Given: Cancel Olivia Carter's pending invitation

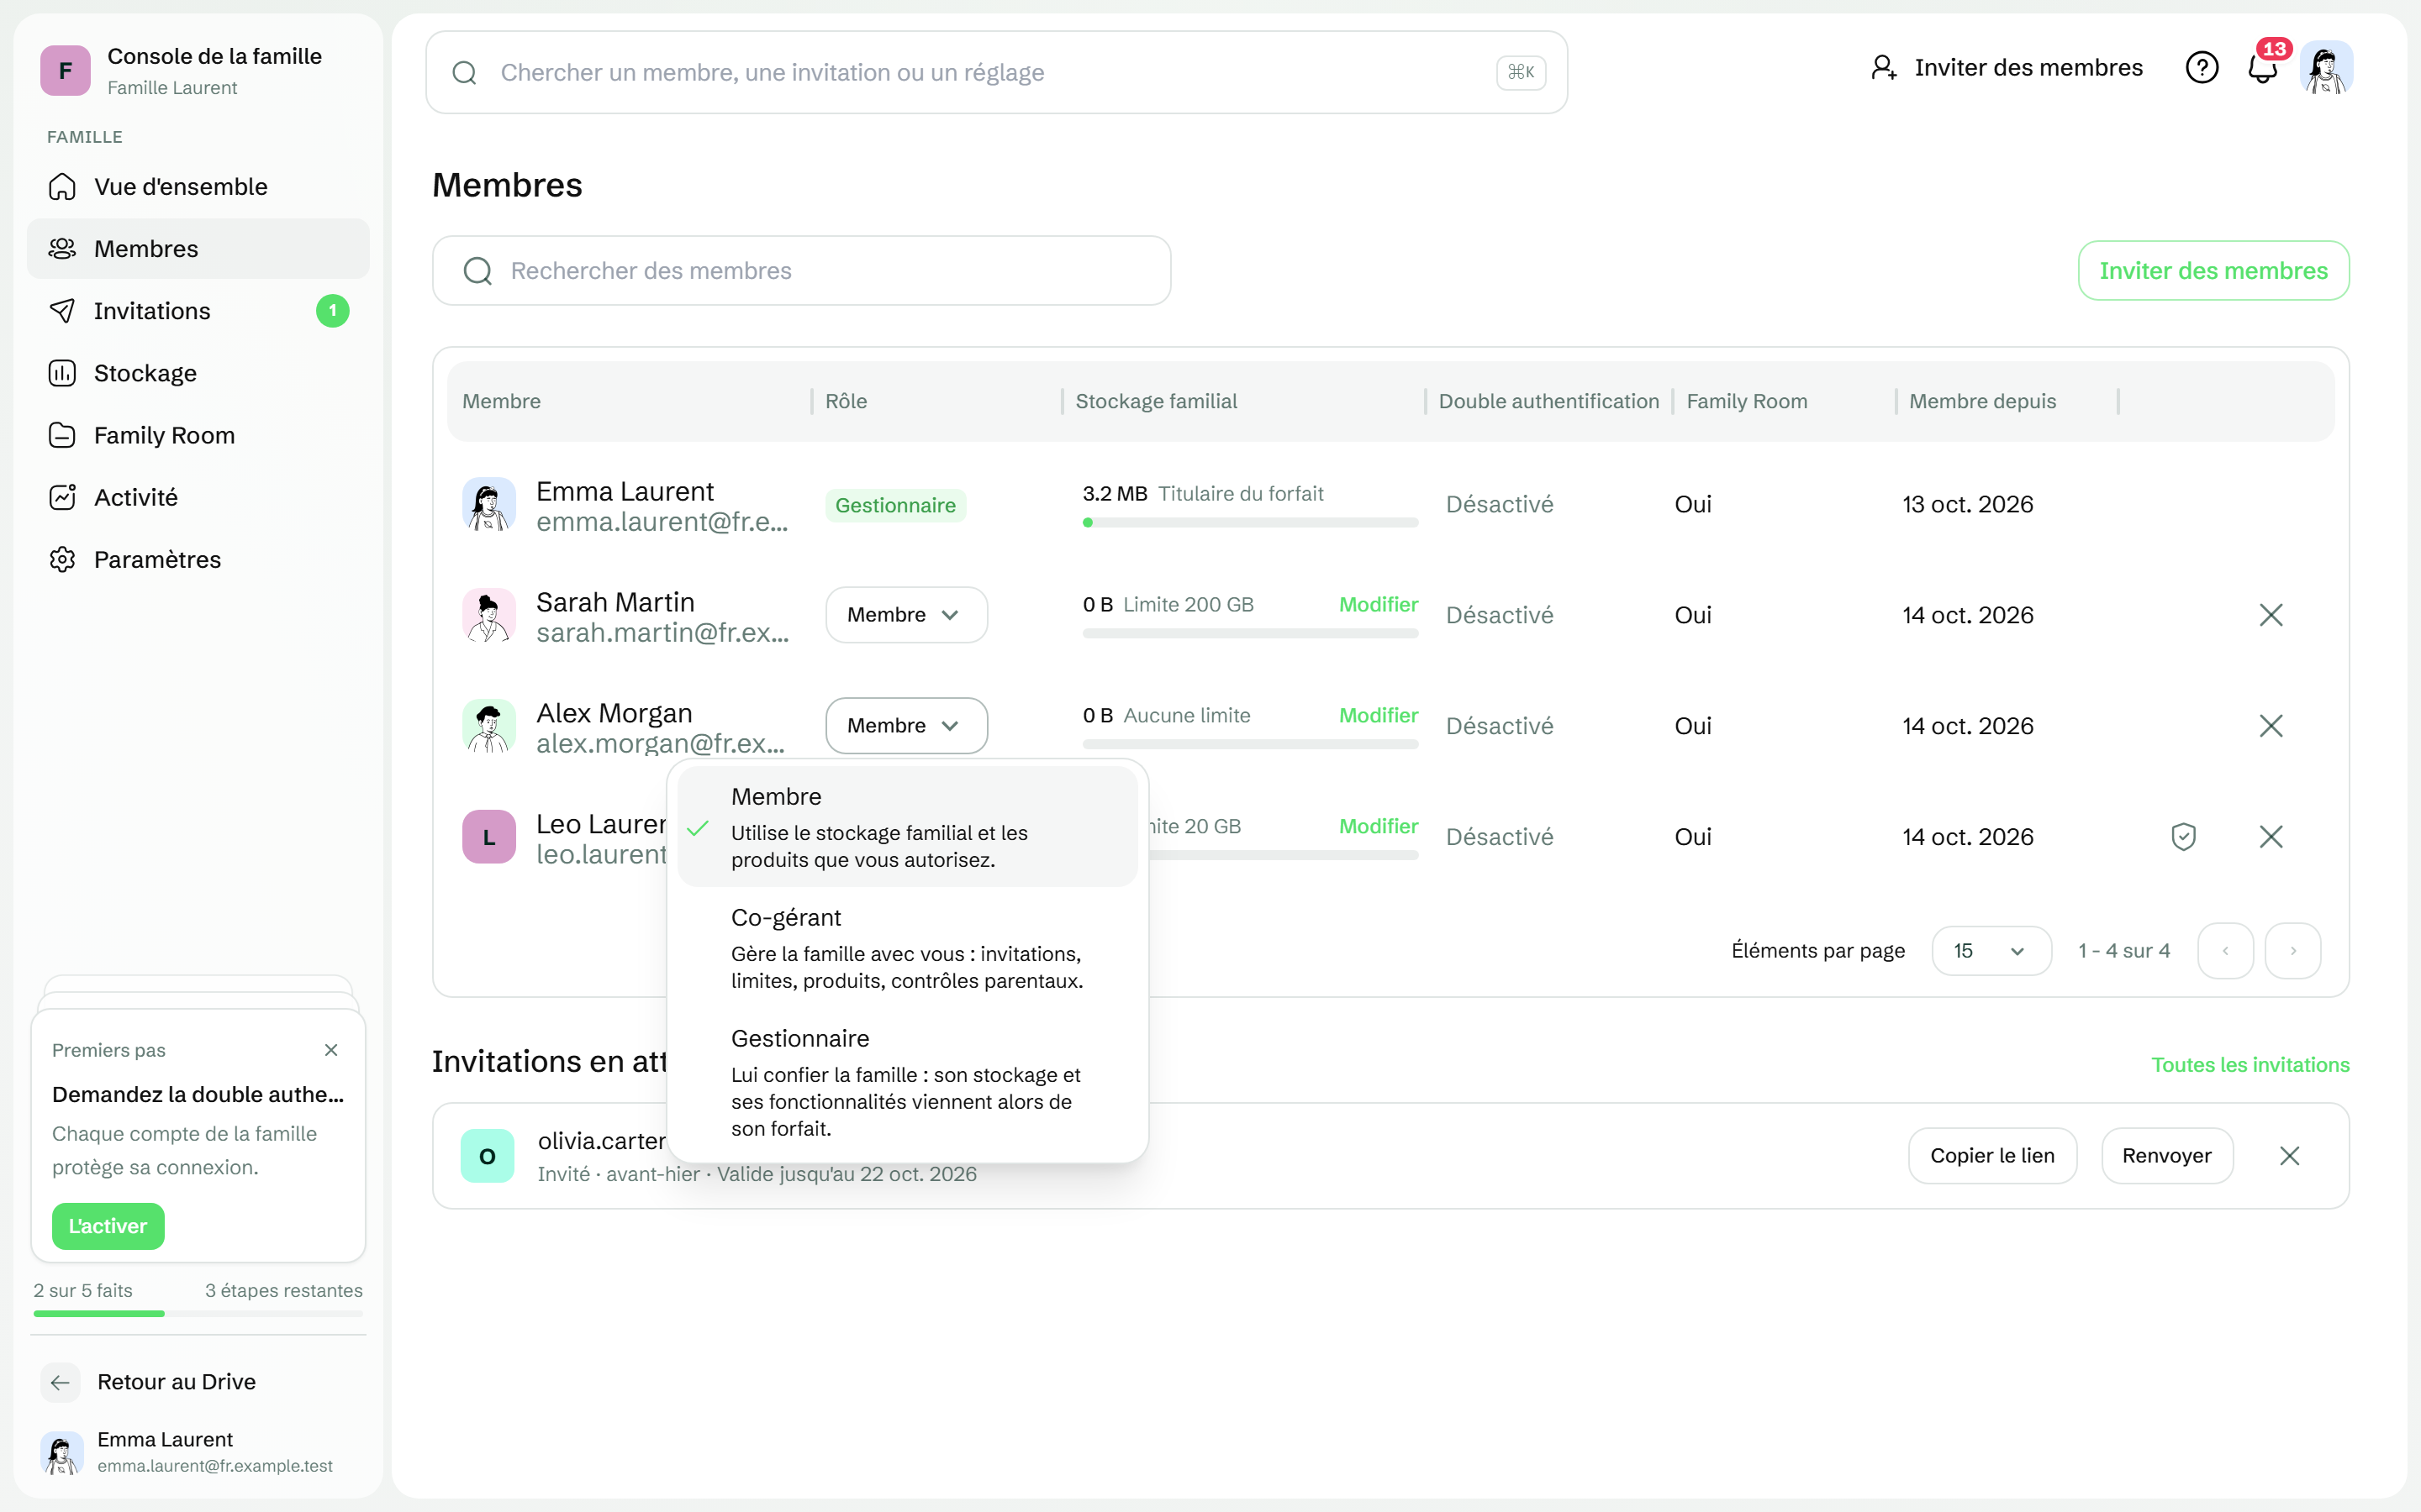Looking at the screenshot, I should [x=2289, y=1156].
